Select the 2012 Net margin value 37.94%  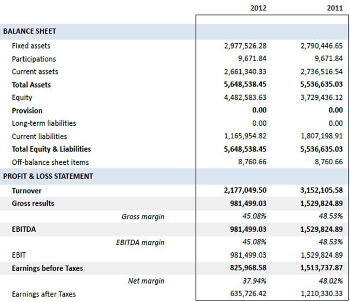(254, 281)
